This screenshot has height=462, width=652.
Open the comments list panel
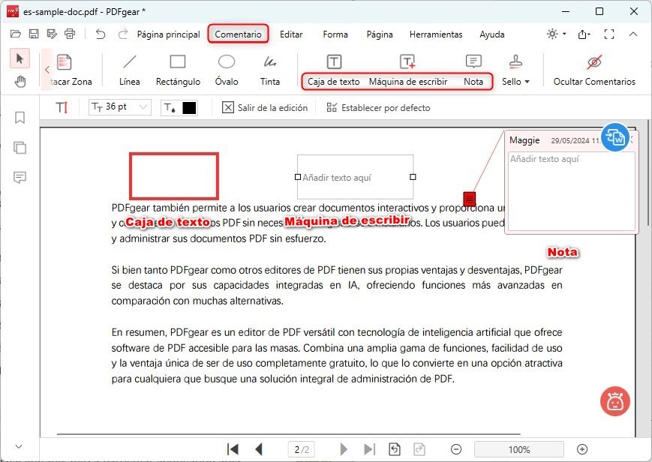[x=20, y=178]
